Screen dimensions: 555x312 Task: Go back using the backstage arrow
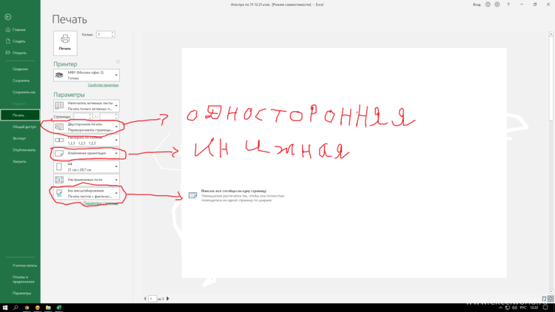(x=8, y=16)
